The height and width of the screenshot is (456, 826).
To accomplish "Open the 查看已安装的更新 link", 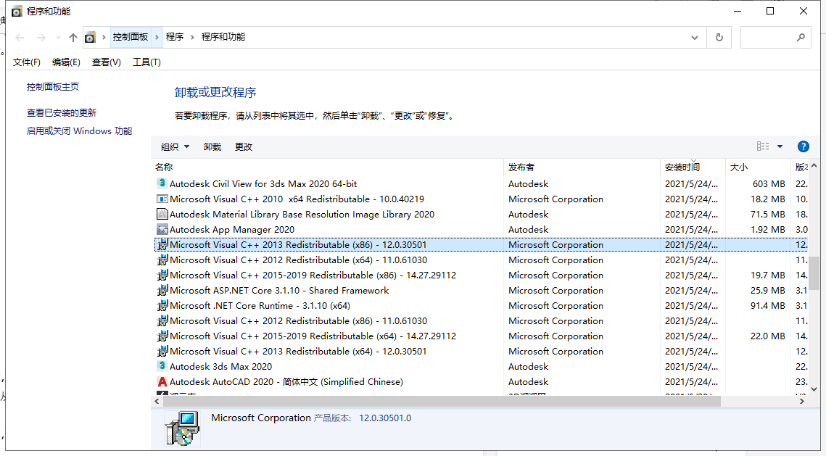I will [x=62, y=112].
